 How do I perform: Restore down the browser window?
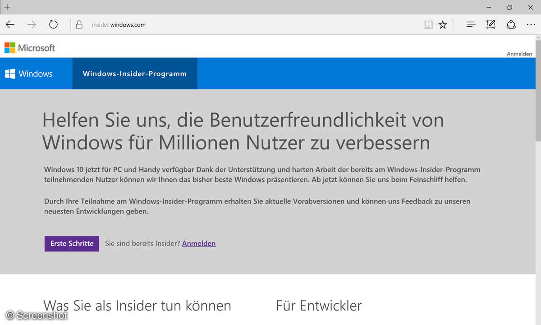pos(509,7)
